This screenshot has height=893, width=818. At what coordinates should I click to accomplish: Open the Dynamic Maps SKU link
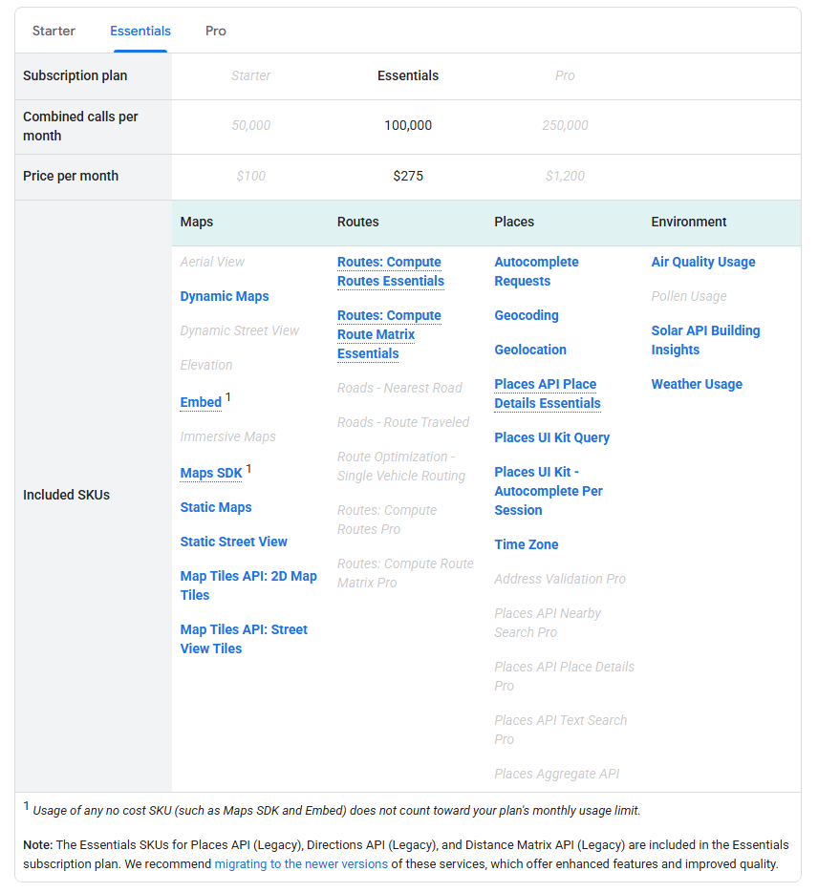tap(224, 296)
